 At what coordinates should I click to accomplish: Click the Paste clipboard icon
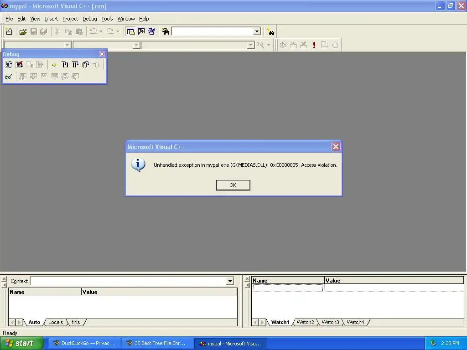point(79,31)
